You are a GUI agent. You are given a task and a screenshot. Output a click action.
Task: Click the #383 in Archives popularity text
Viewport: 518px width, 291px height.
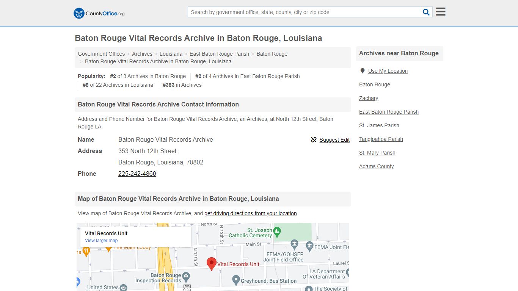[182, 85]
